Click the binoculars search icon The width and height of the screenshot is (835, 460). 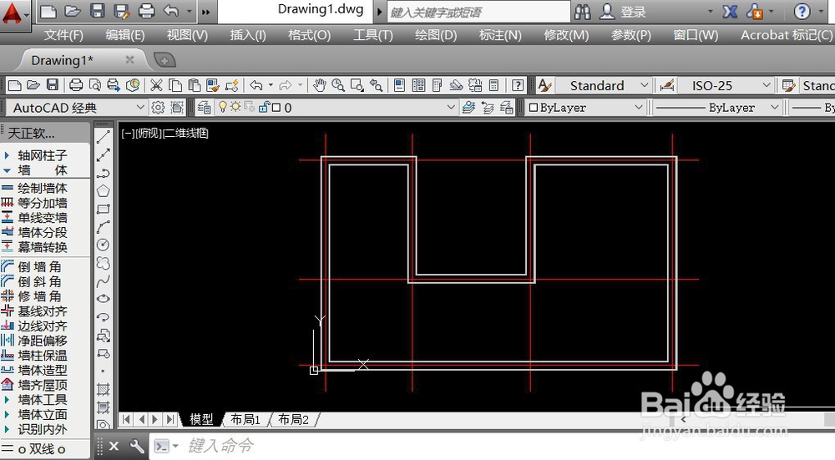click(583, 12)
